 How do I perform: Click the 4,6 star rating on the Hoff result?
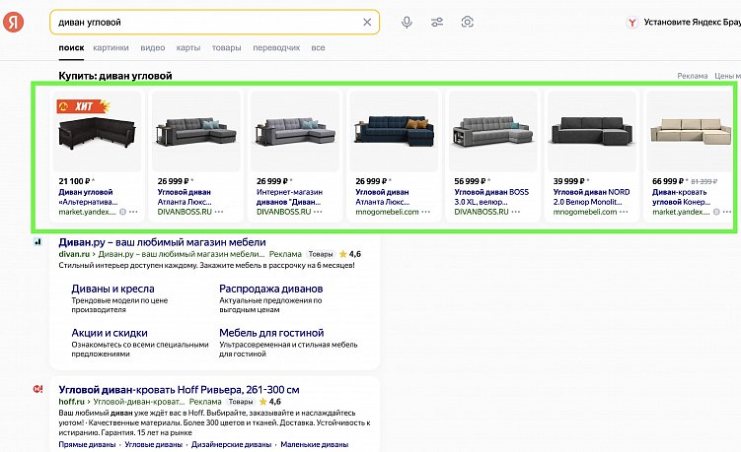coord(269,402)
